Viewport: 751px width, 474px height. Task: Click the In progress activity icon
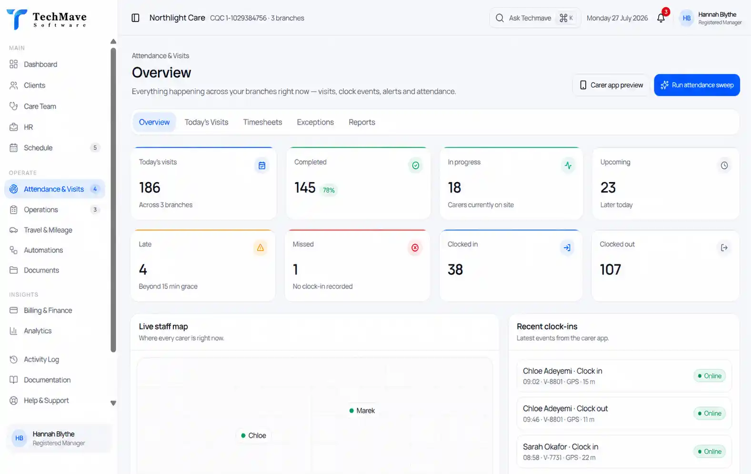coord(568,165)
